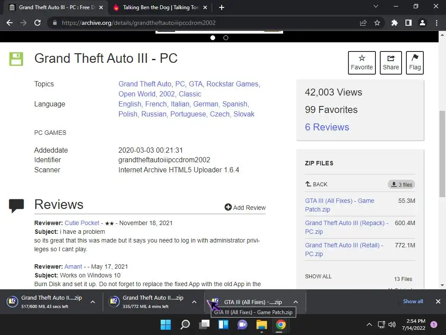Click the URL address bar

[x=199, y=23]
